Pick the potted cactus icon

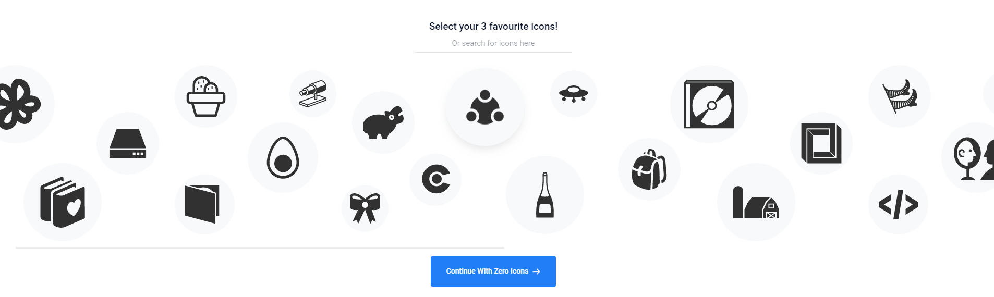coord(206,96)
